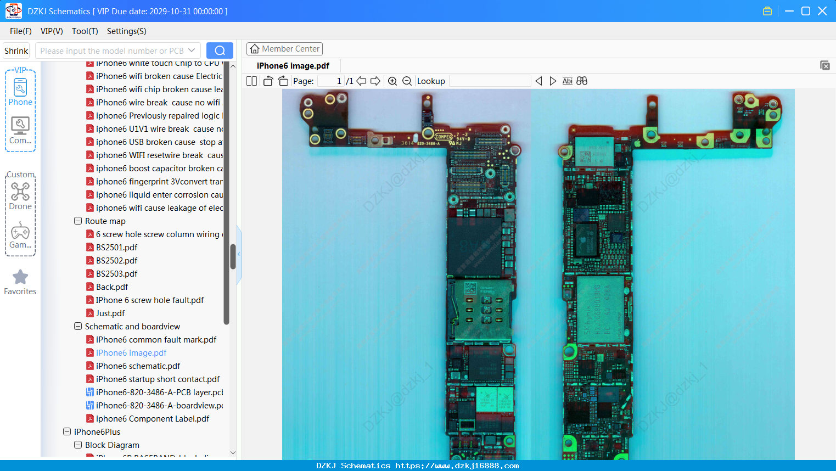Click the Lookup text field

coord(490,81)
